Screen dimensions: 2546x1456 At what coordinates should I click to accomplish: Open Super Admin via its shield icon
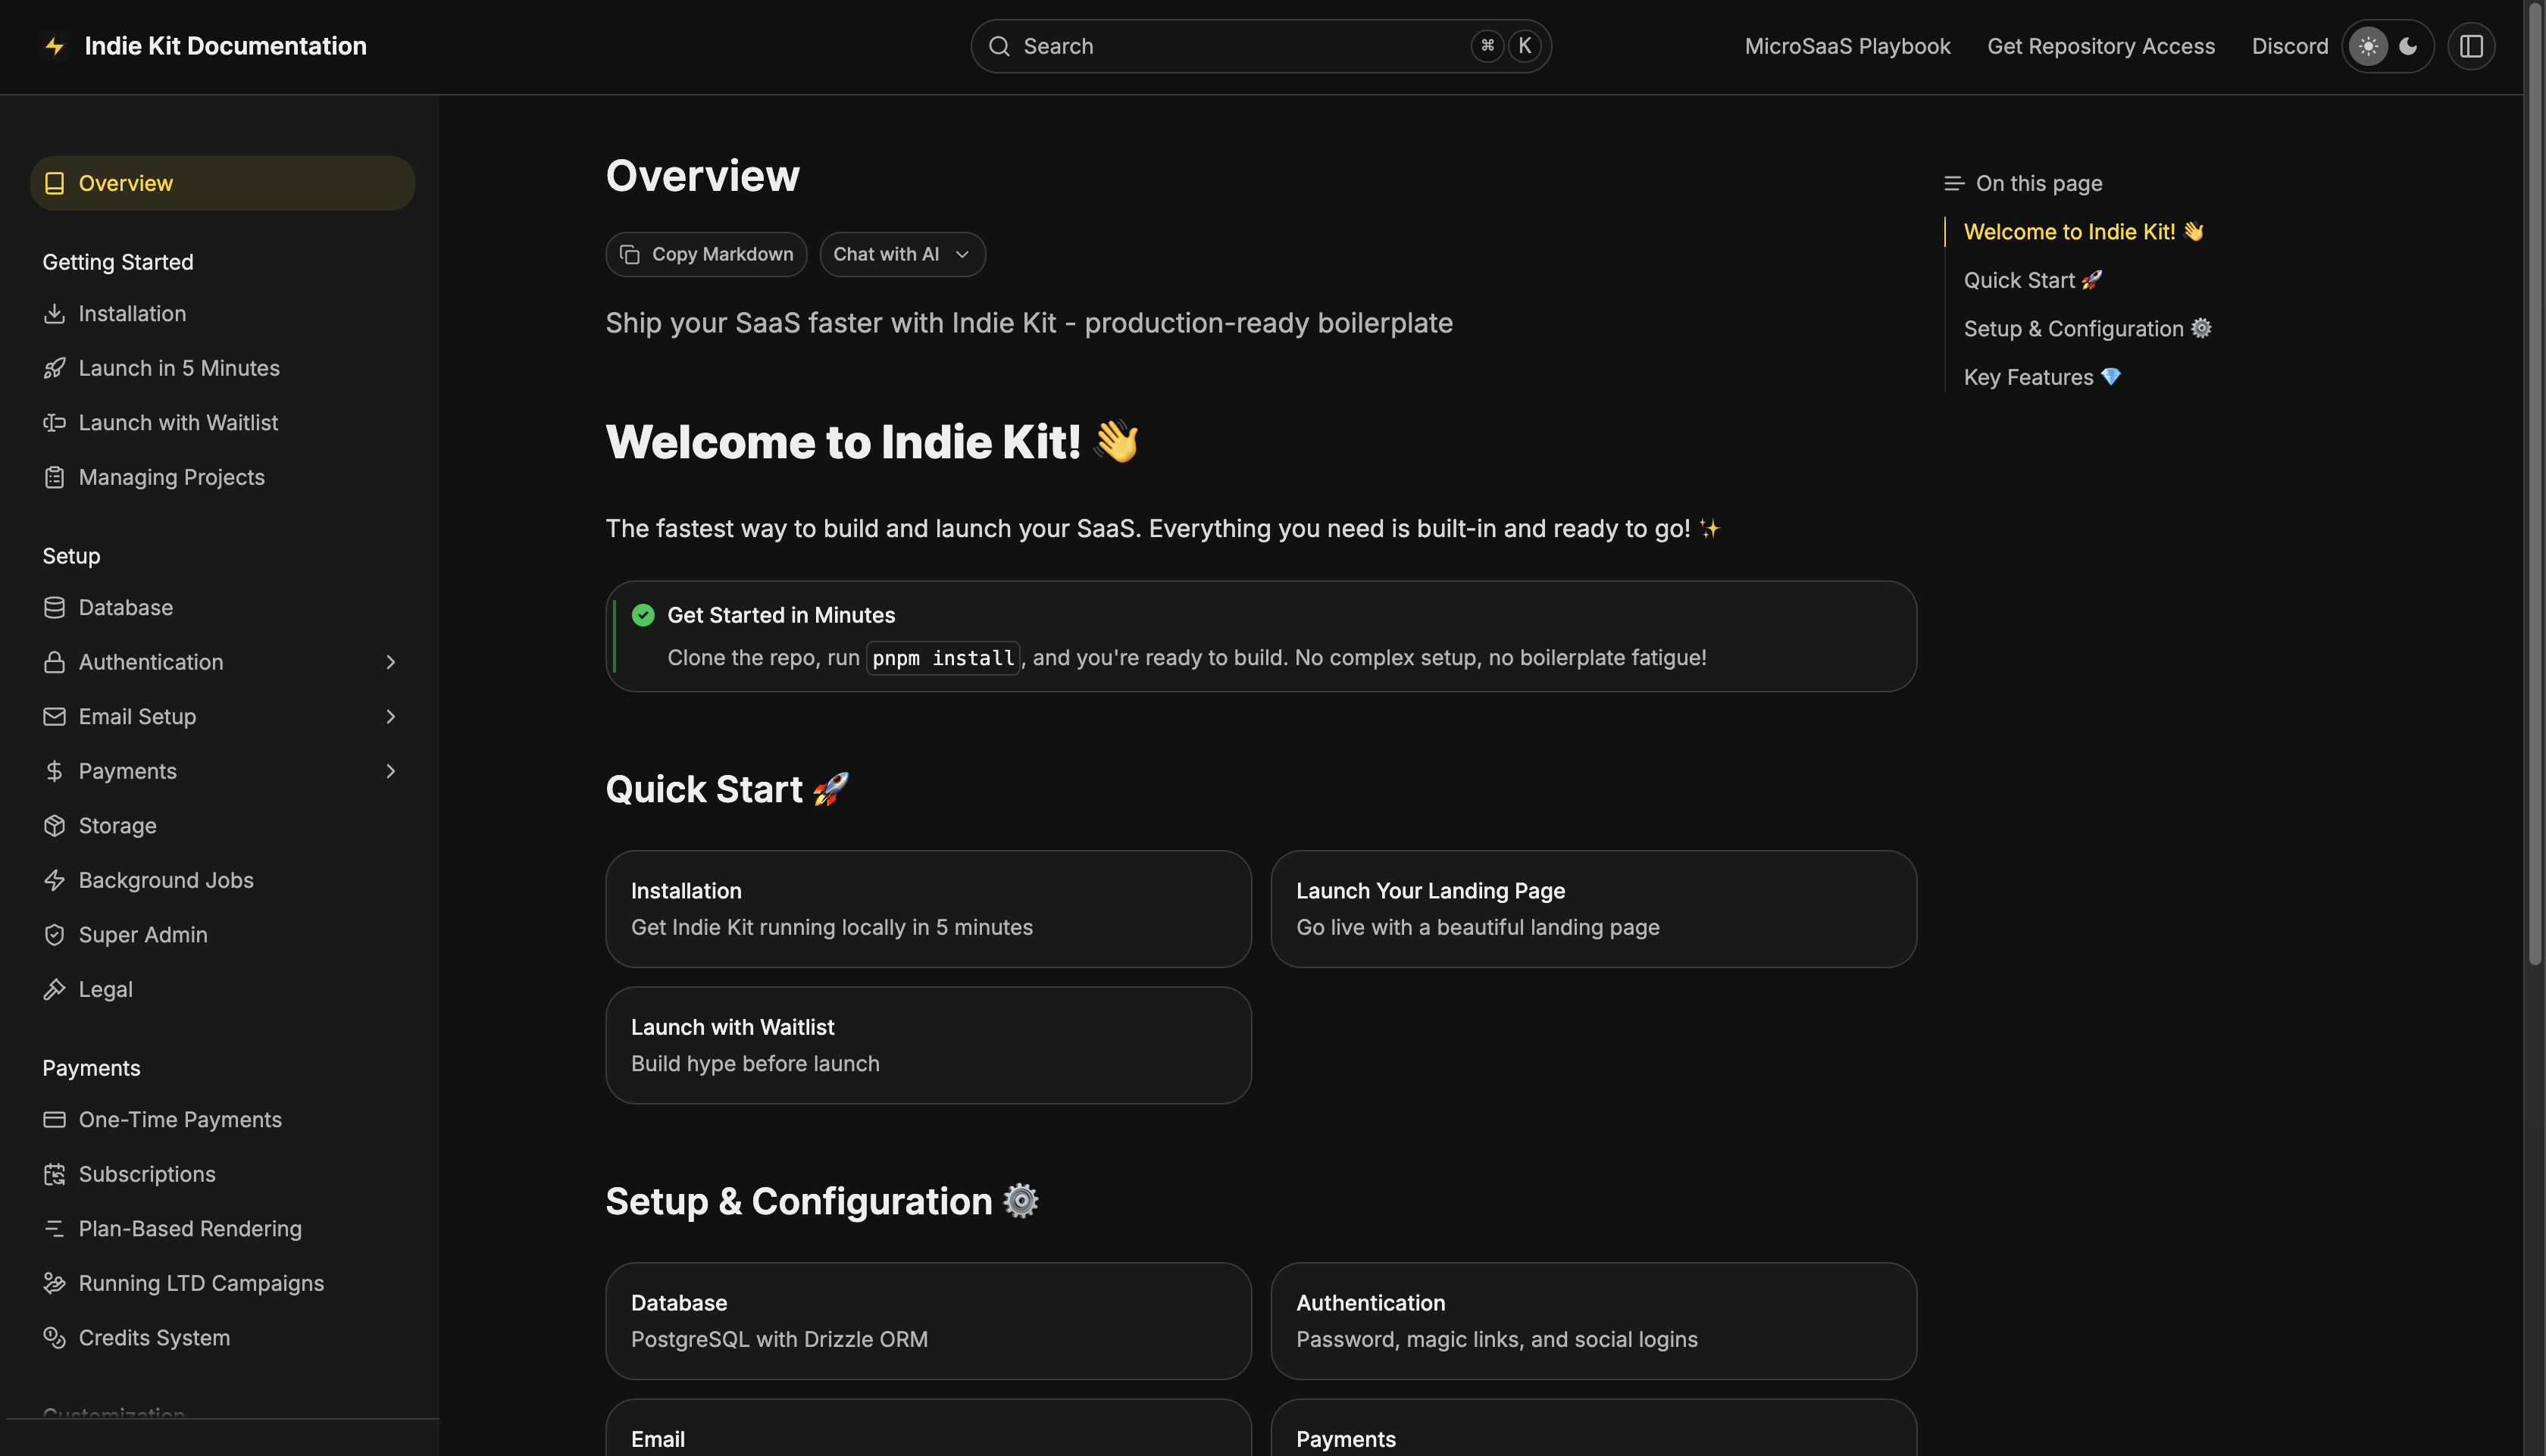[55, 934]
